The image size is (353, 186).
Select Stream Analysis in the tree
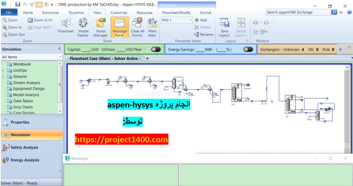tap(23, 83)
